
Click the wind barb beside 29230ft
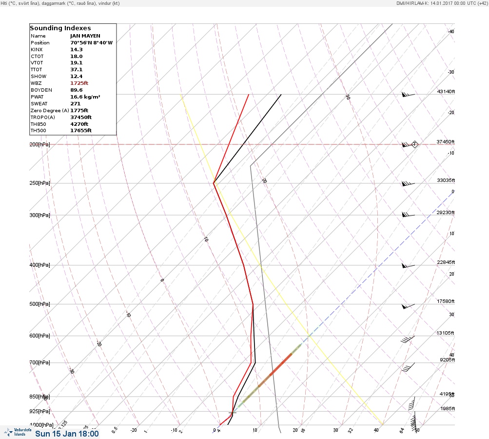click(408, 215)
